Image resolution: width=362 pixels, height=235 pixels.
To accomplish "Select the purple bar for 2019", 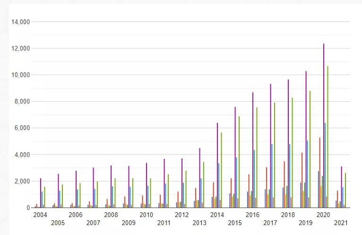I will point(306,139).
